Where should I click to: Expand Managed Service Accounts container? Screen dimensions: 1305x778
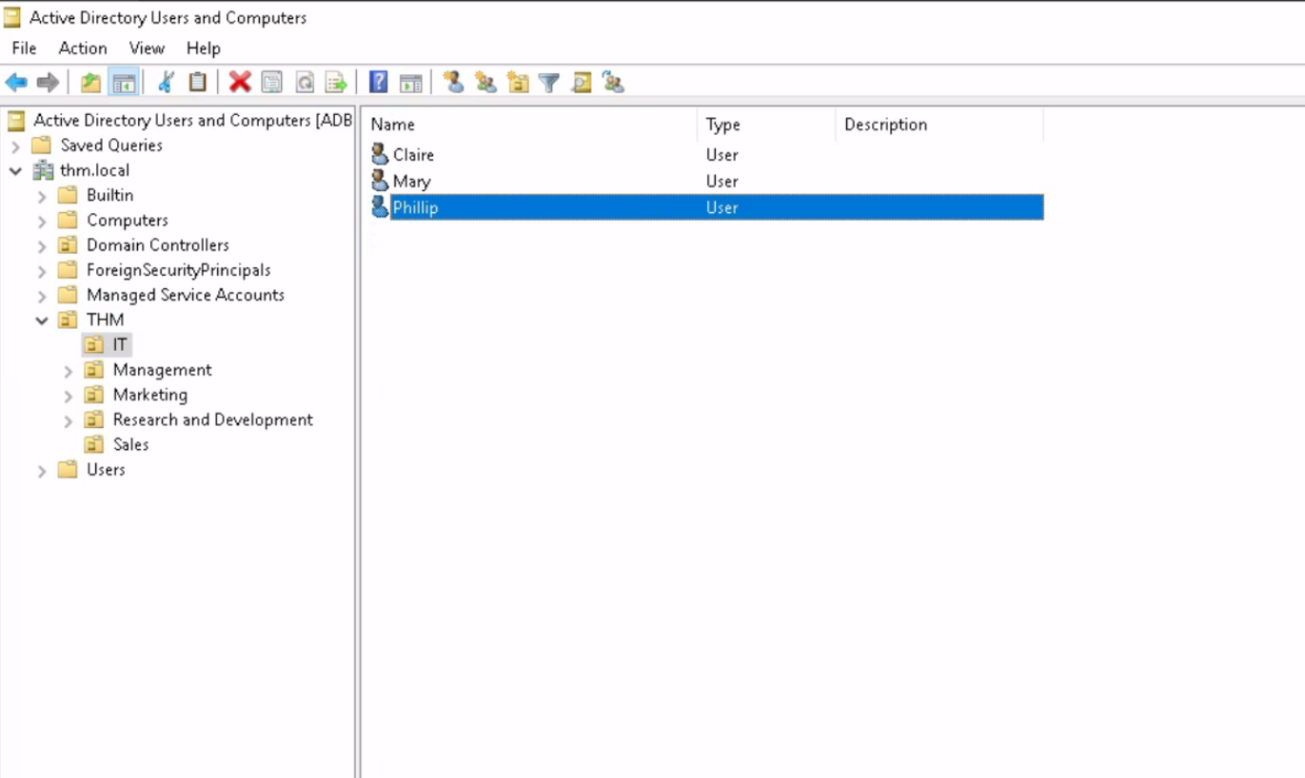point(42,296)
